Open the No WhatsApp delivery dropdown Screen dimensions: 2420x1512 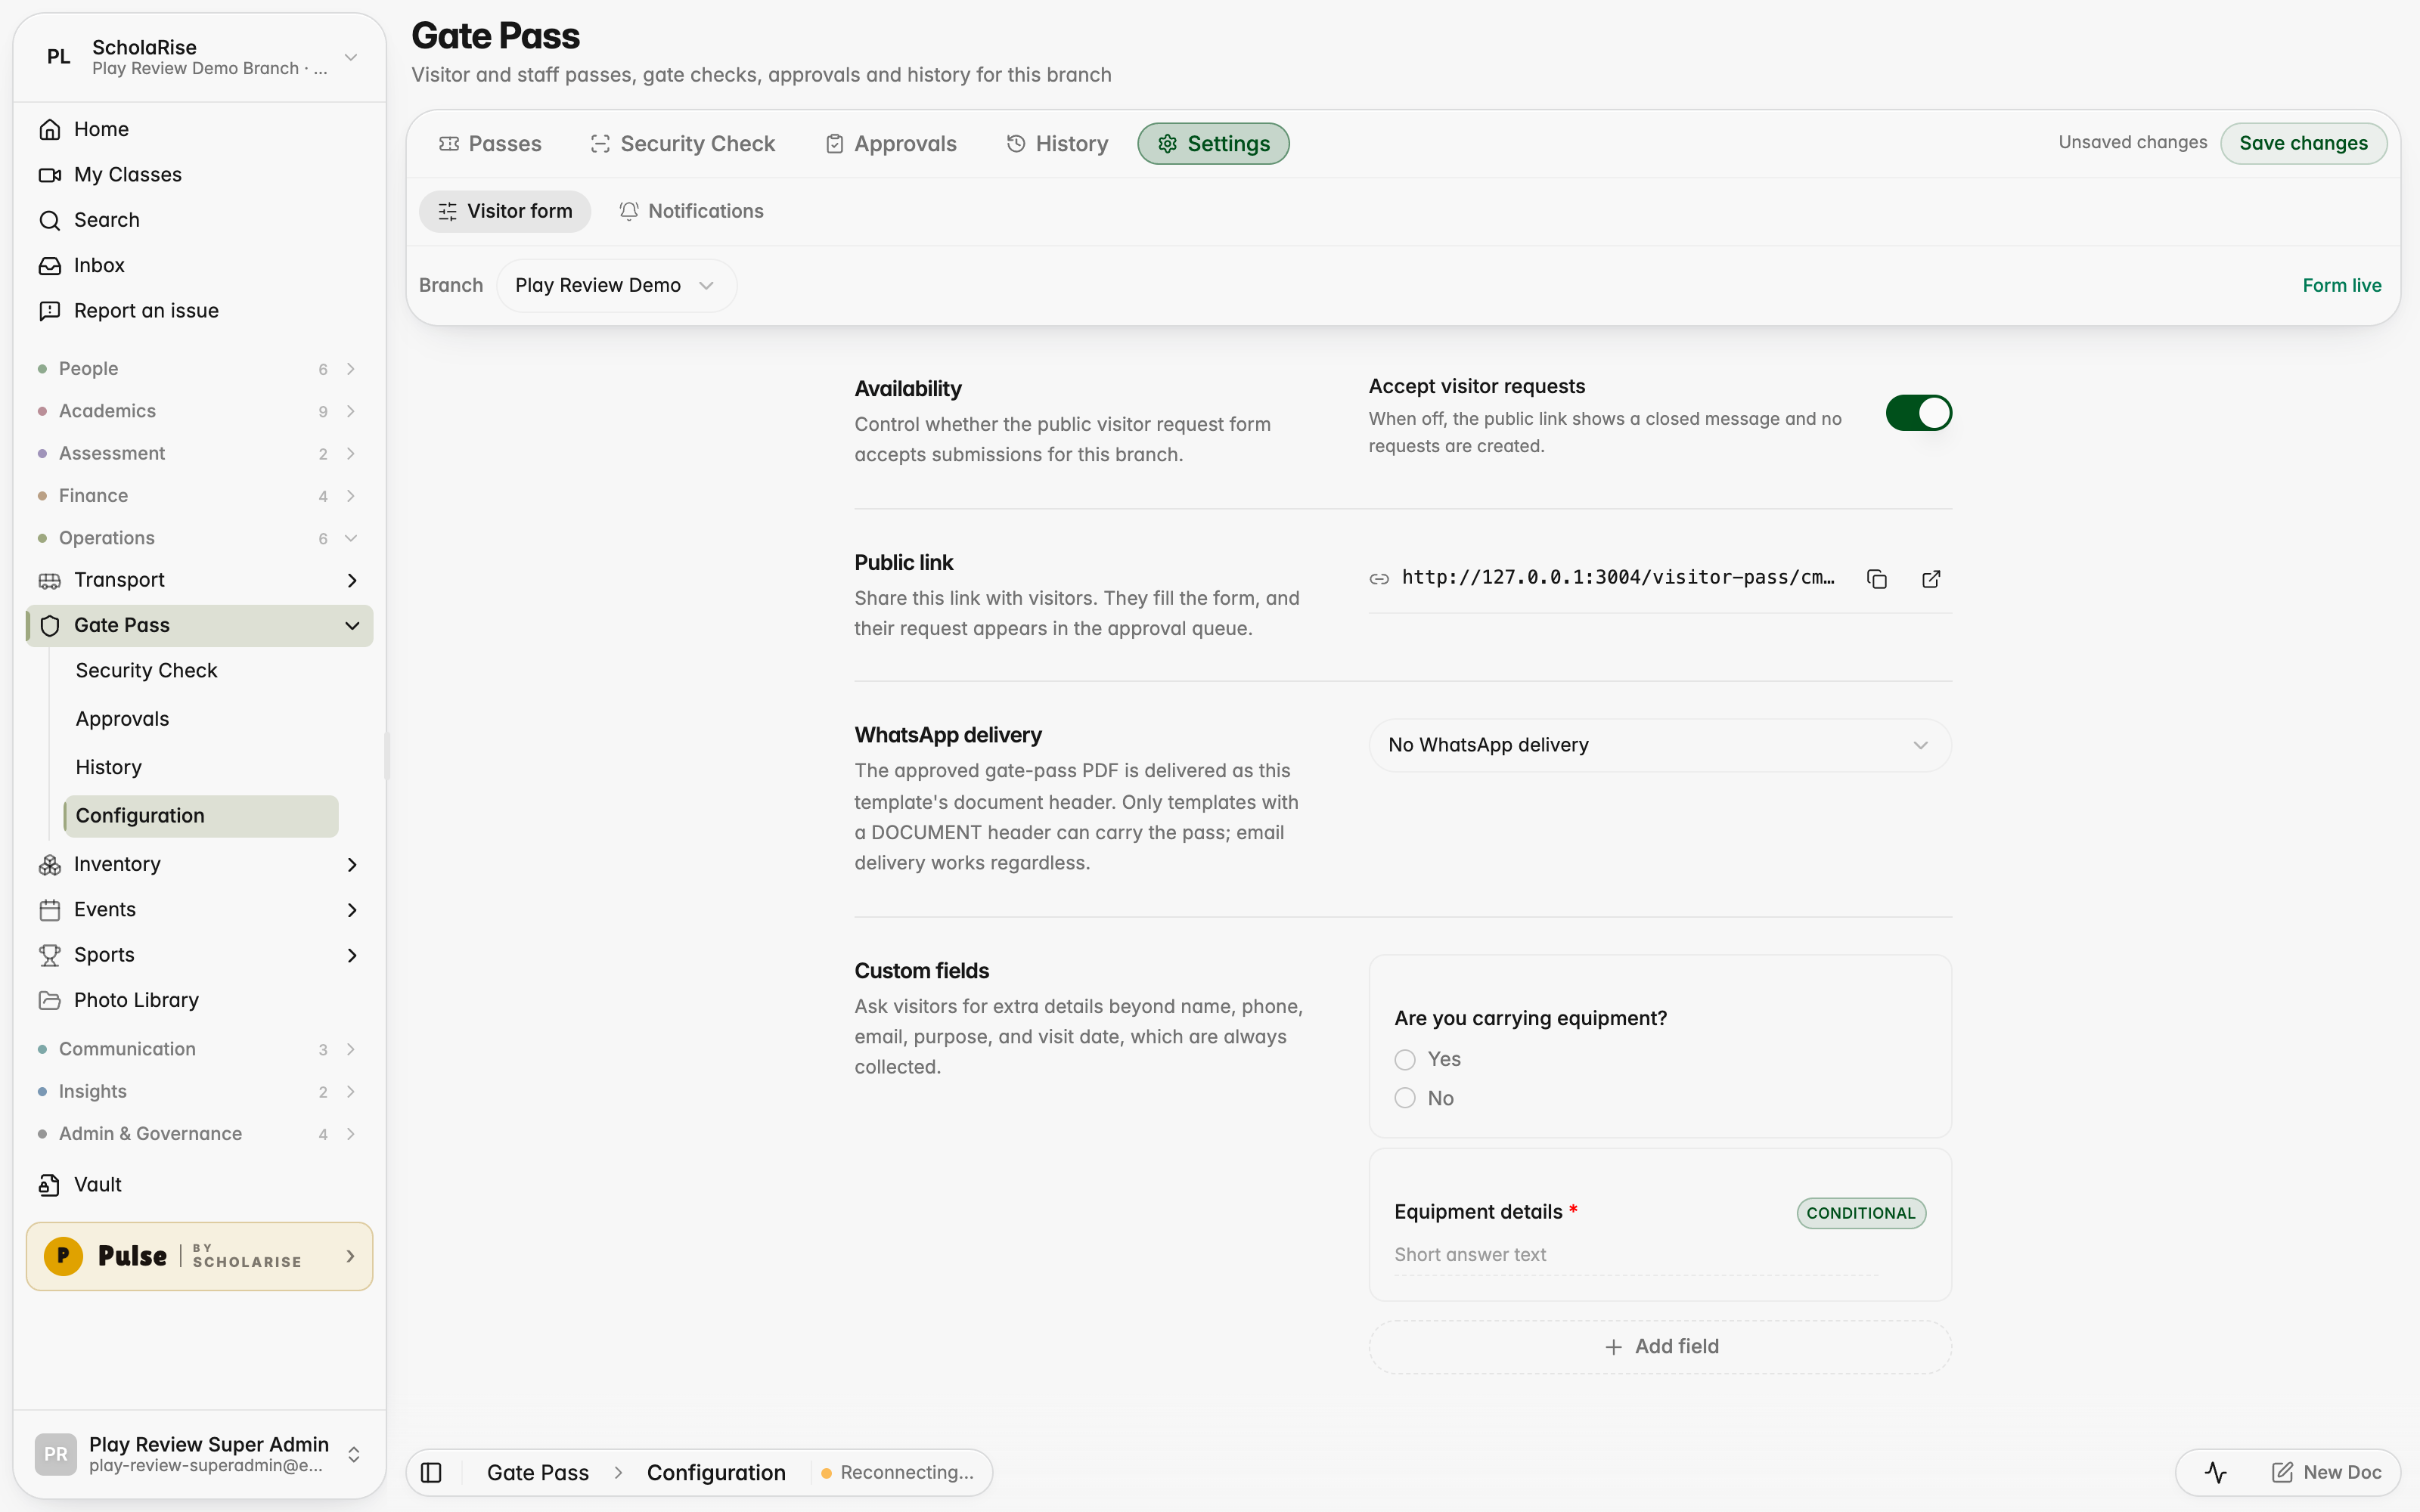(x=1659, y=745)
